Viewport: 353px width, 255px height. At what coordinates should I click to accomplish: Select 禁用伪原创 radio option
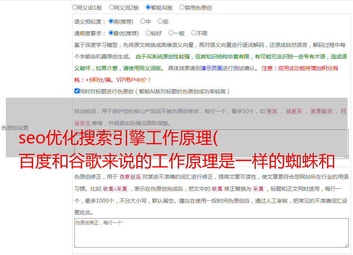coord(182,7)
